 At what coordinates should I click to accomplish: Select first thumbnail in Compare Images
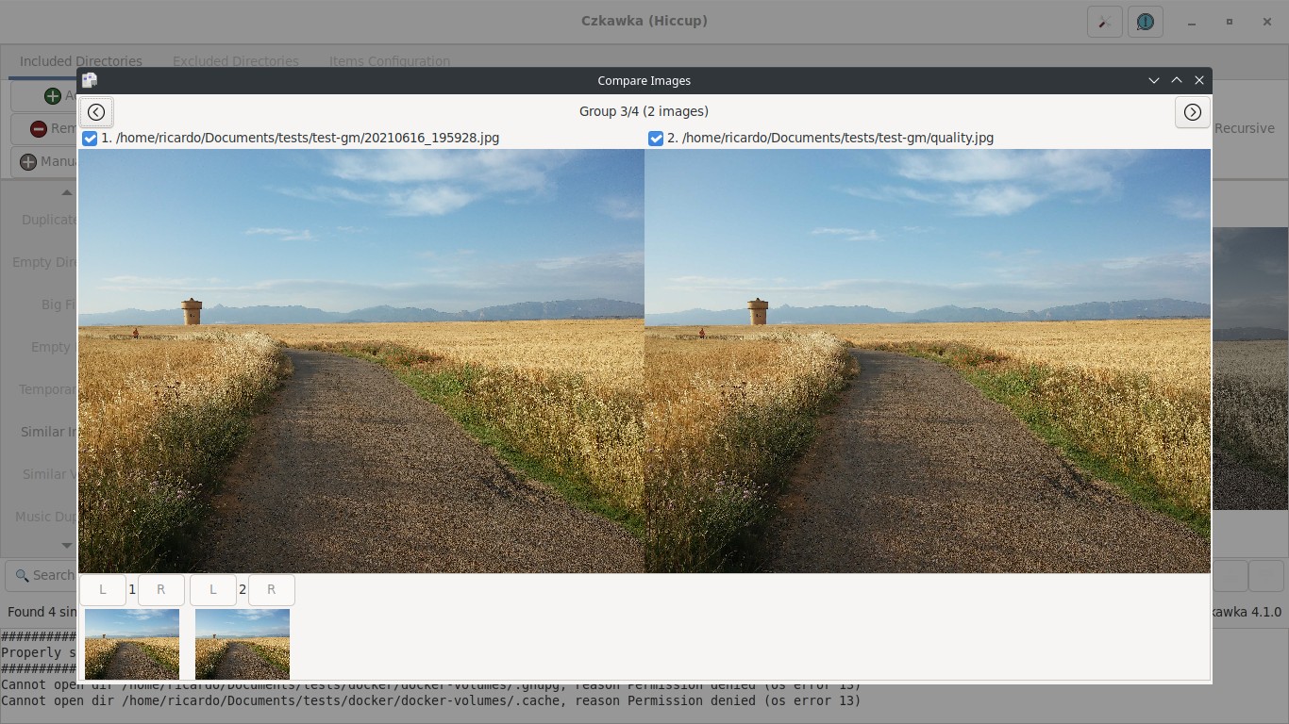(x=132, y=644)
